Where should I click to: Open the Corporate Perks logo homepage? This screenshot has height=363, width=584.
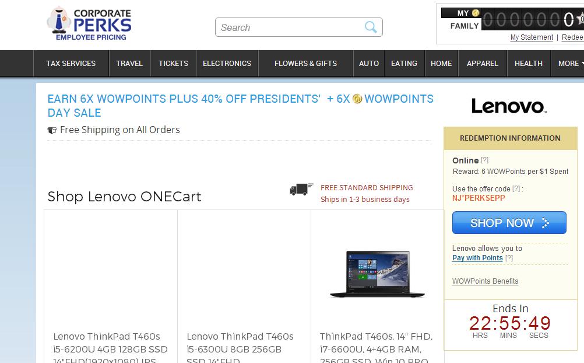tap(89, 23)
